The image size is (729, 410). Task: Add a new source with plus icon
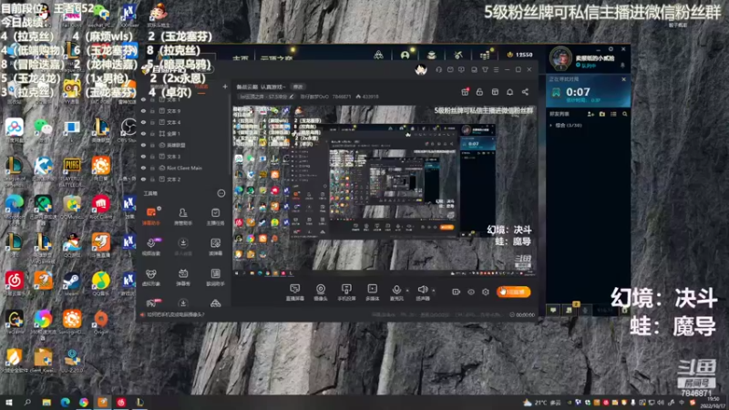[225, 87]
